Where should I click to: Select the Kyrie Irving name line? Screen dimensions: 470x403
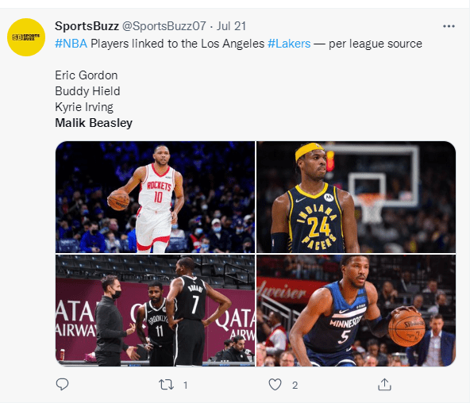(x=84, y=107)
